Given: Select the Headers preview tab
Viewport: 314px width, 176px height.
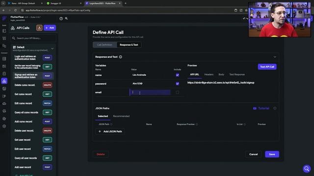Looking at the screenshot, I should point(209,74).
